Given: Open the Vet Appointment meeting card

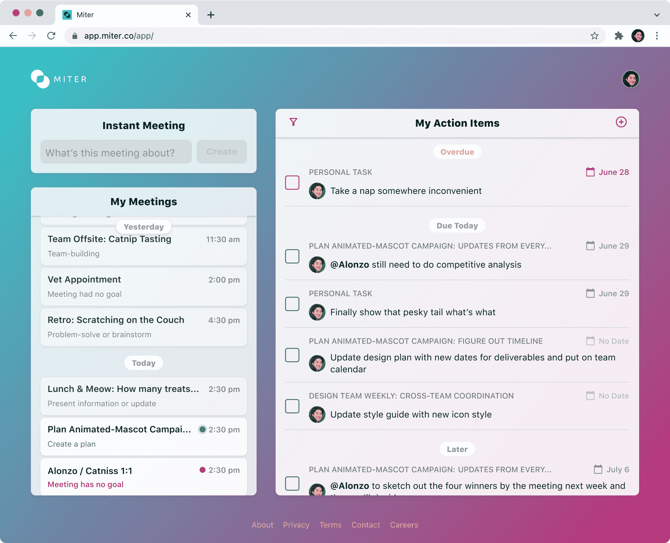Looking at the screenshot, I should (x=143, y=286).
